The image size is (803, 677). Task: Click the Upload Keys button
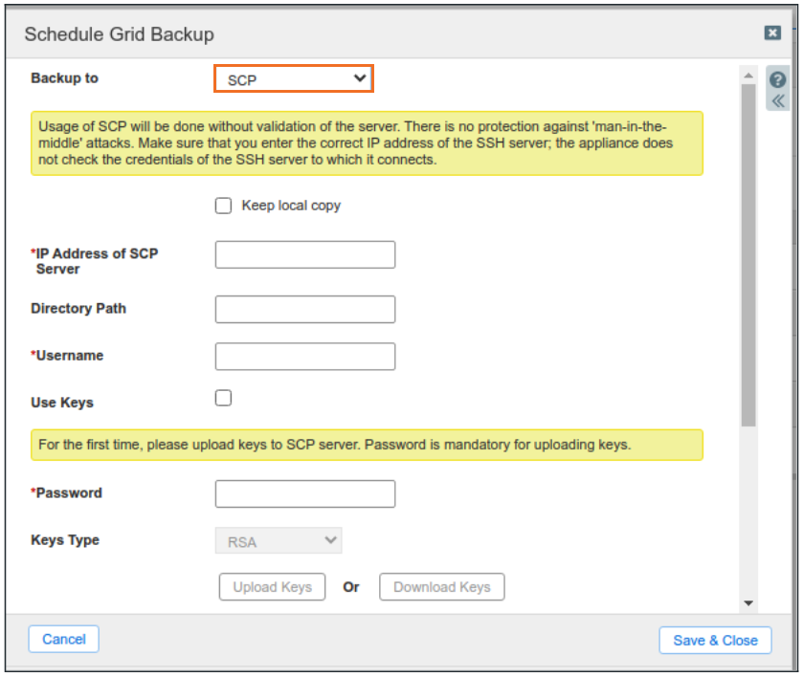point(273,587)
